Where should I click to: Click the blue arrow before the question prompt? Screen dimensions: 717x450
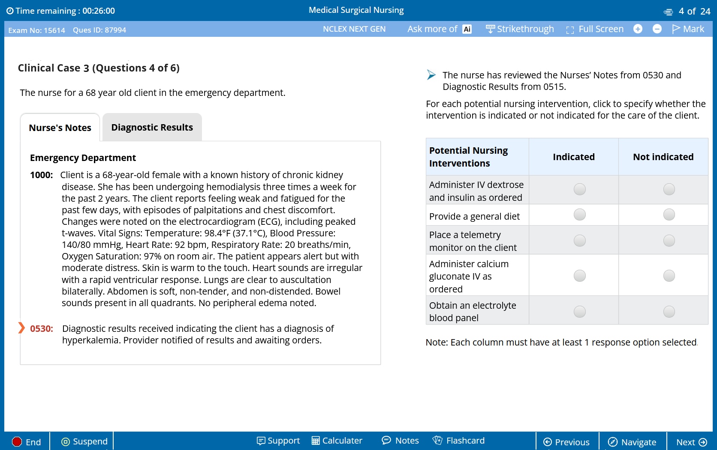click(431, 75)
